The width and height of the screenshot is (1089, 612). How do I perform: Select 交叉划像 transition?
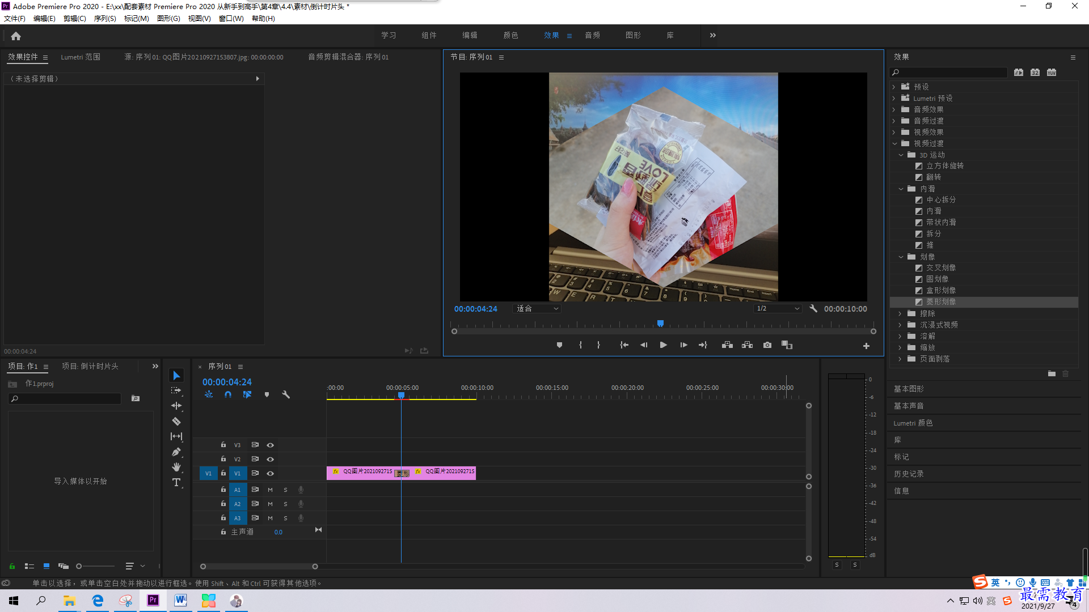point(941,268)
